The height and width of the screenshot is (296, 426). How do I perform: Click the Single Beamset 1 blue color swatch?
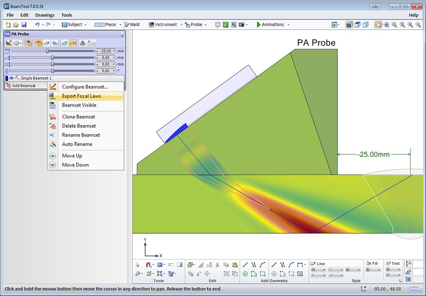7,78
